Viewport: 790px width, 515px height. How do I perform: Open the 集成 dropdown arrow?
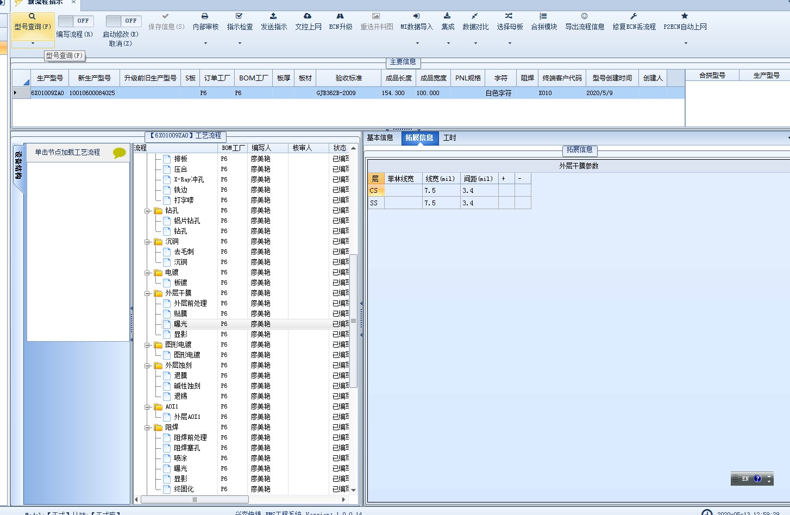pyautogui.click(x=448, y=43)
